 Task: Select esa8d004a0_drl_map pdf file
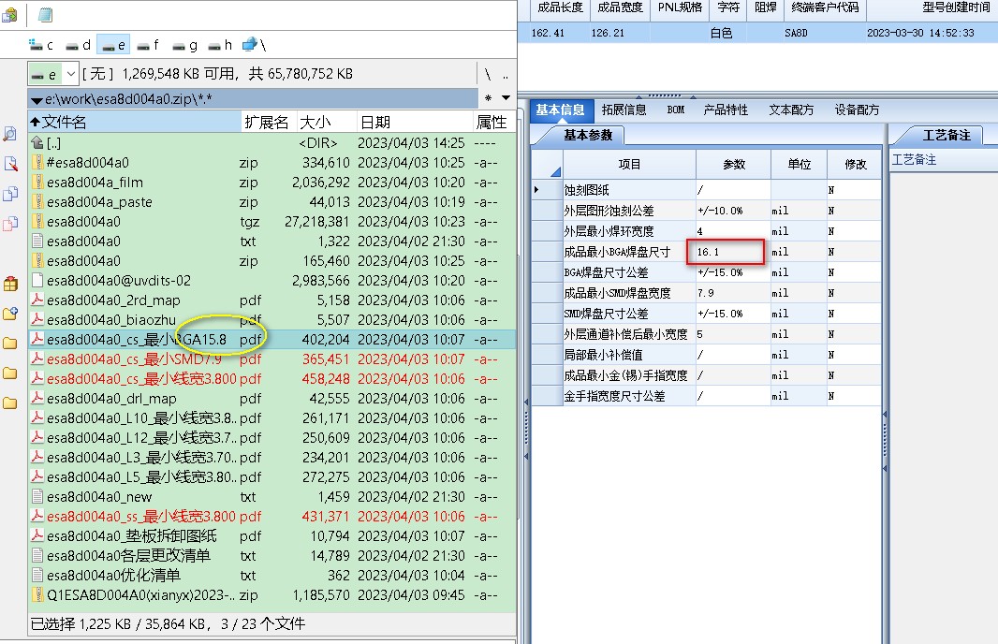272,399
